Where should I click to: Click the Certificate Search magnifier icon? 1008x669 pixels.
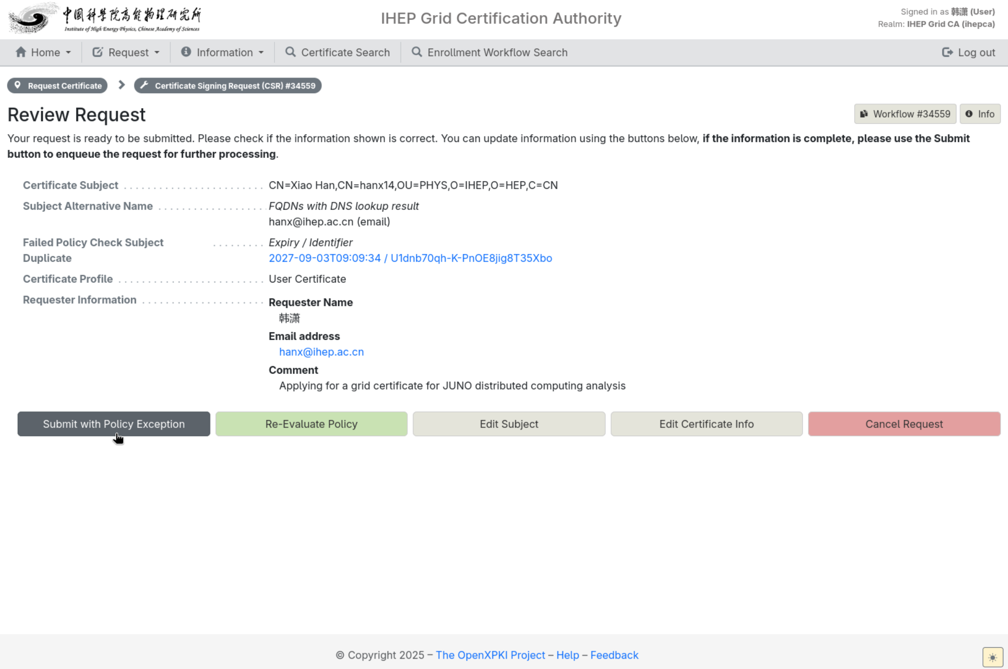291,52
